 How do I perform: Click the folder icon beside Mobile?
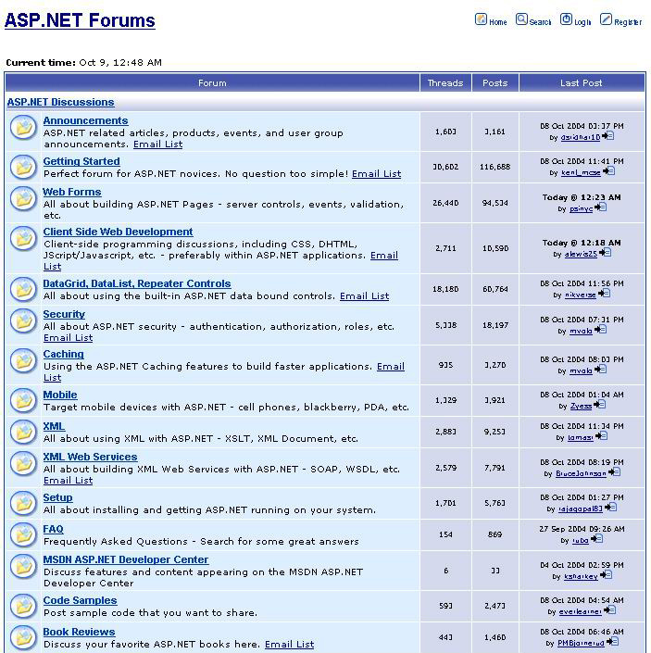click(23, 400)
